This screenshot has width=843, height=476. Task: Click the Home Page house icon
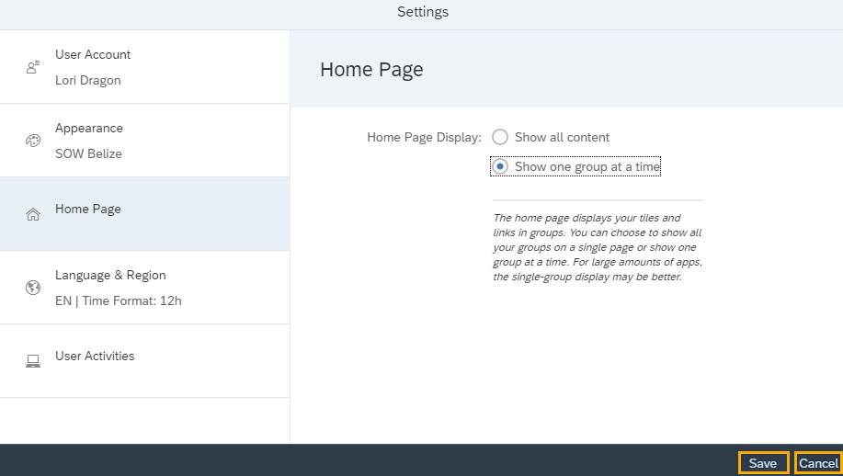[33, 214]
